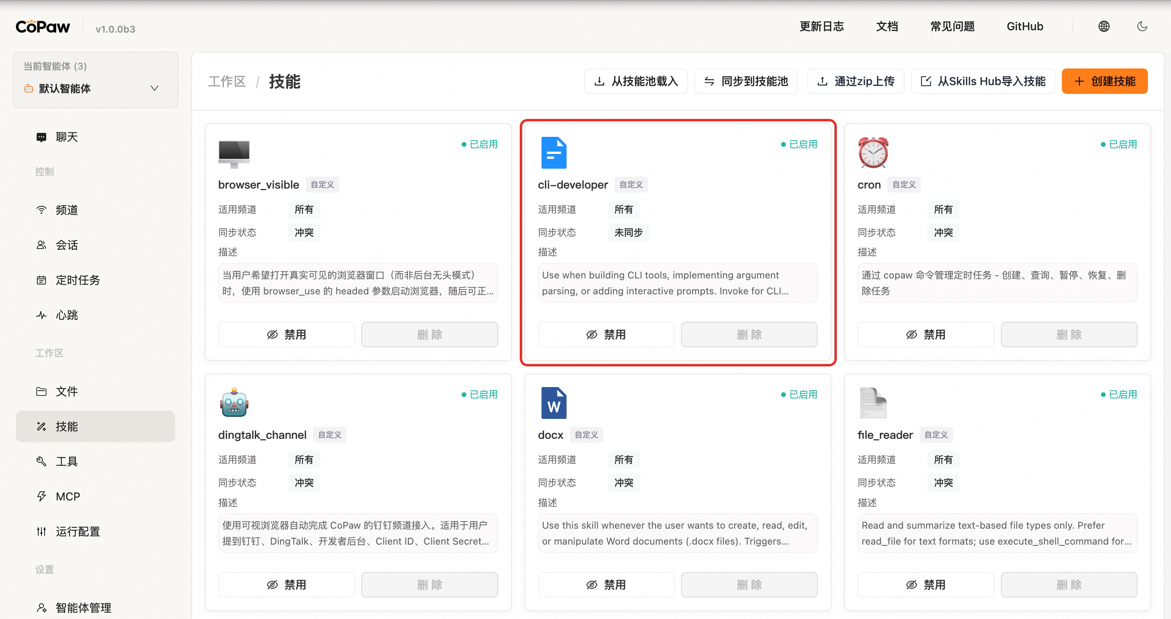Click the cli-developer blue document icon
Image resolution: width=1171 pixels, height=619 pixels.
click(x=553, y=153)
